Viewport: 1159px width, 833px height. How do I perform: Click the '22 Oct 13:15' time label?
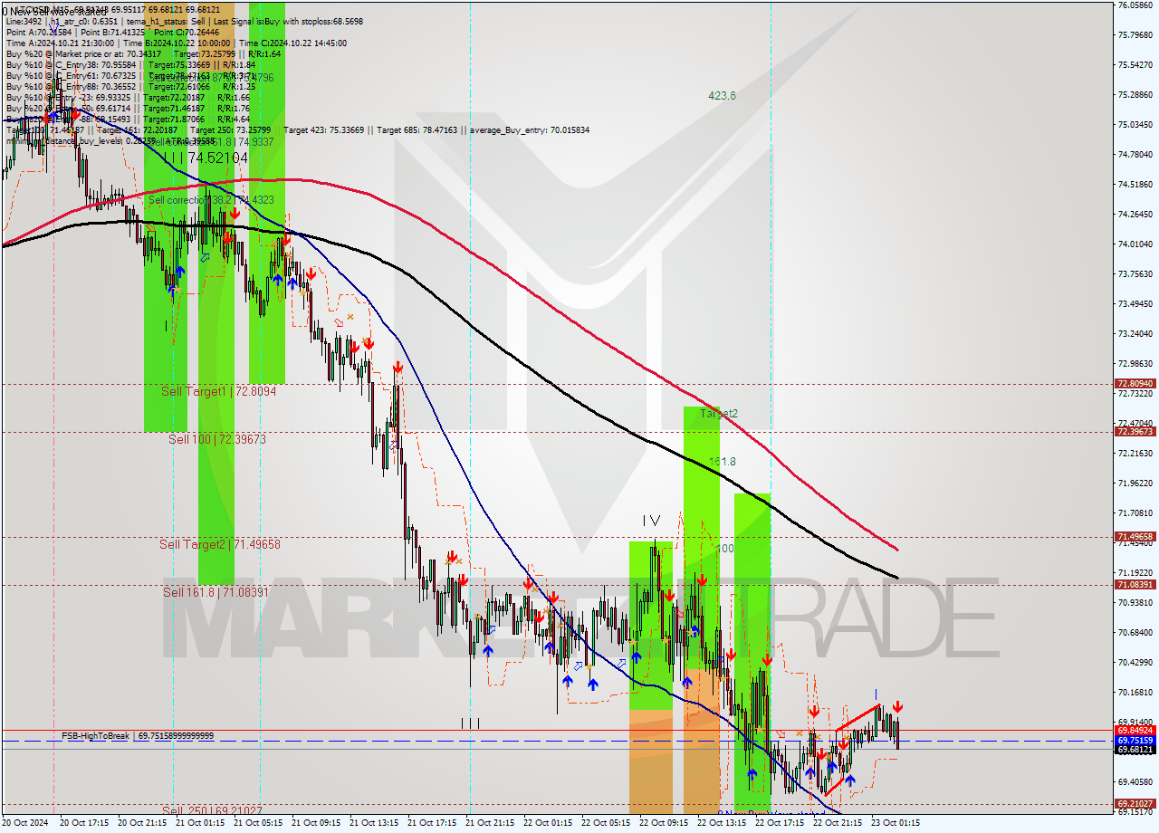coord(723,824)
